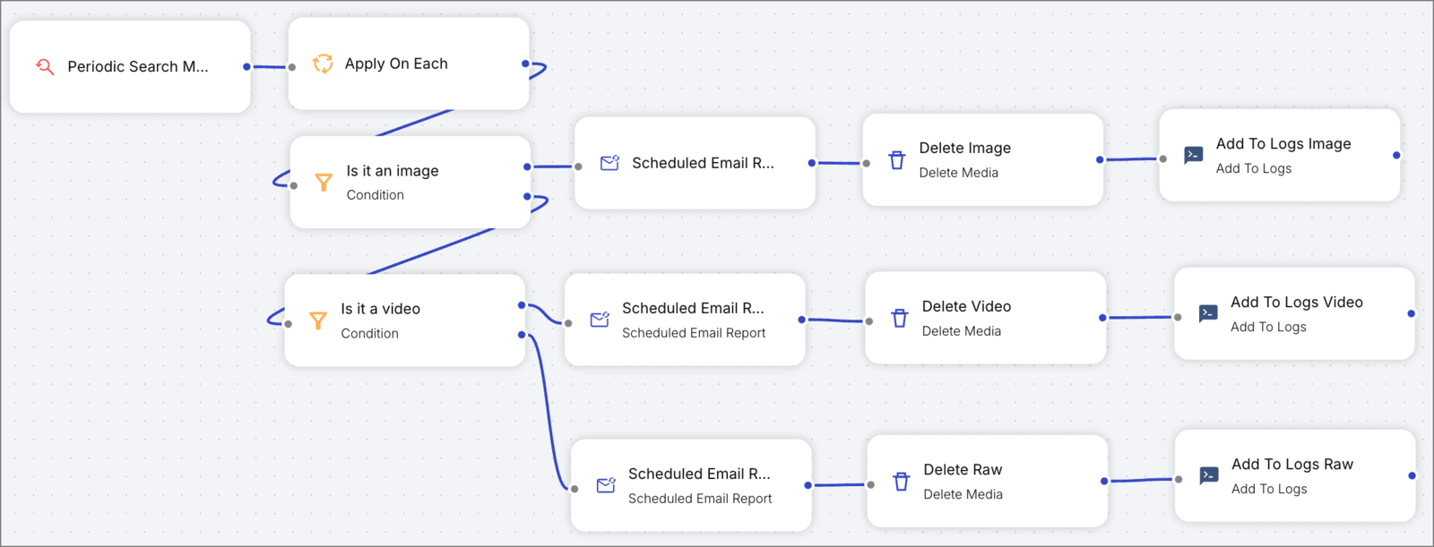Click Condition subtitle under Is it a video
Screen dimensions: 1434x547
pyautogui.click(x=369, y=333)
